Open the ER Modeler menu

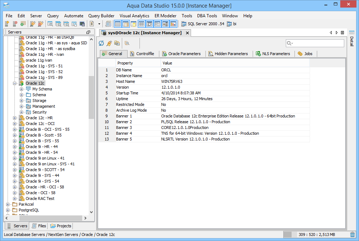tap(165, 16)
